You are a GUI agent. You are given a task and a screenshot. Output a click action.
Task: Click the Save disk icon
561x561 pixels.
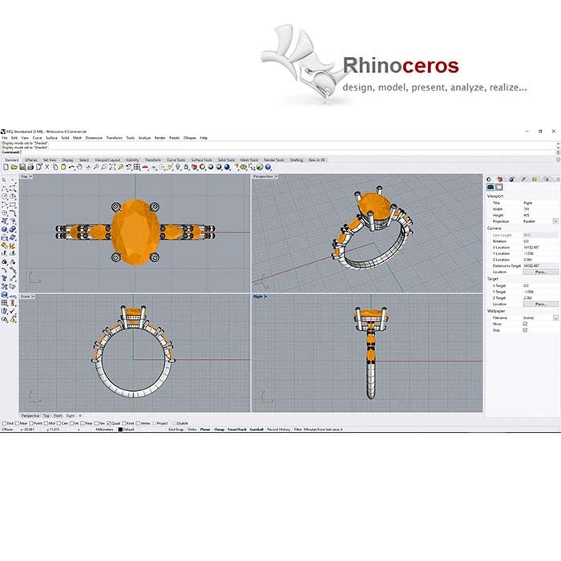(22, 167)
